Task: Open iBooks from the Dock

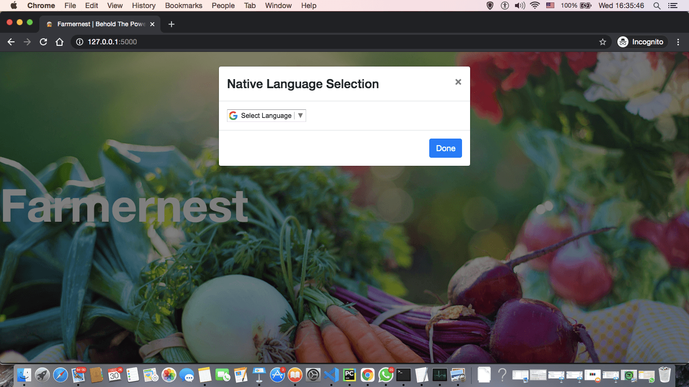Action: (x=295, y=374)
